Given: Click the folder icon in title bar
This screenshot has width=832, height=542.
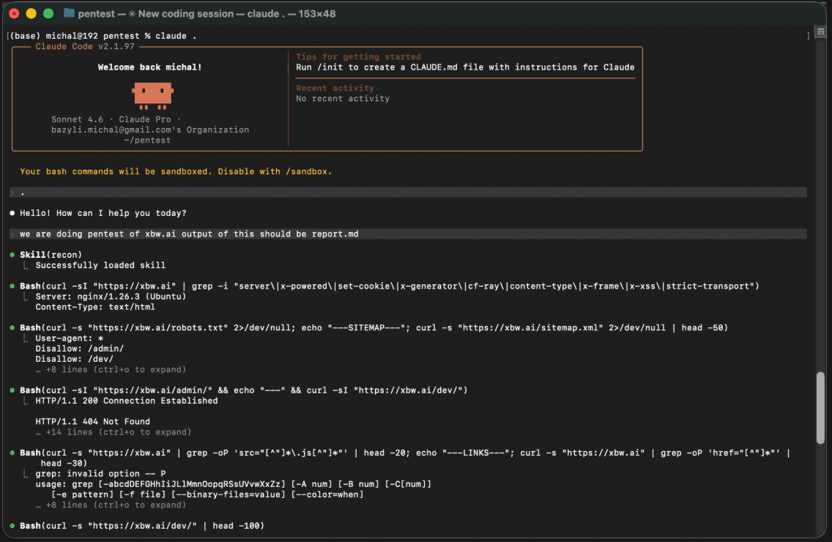Looking at the screenshot, I should coord(69,13).
